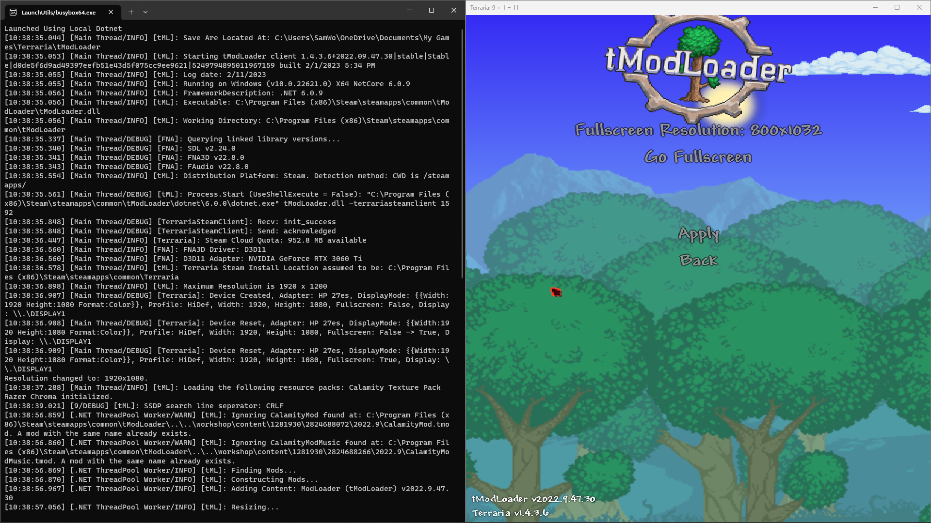The height and width of the screenshot is (523, 931).
Task: Click the terminal's vertical scrollbar
Action: (462, 155)
